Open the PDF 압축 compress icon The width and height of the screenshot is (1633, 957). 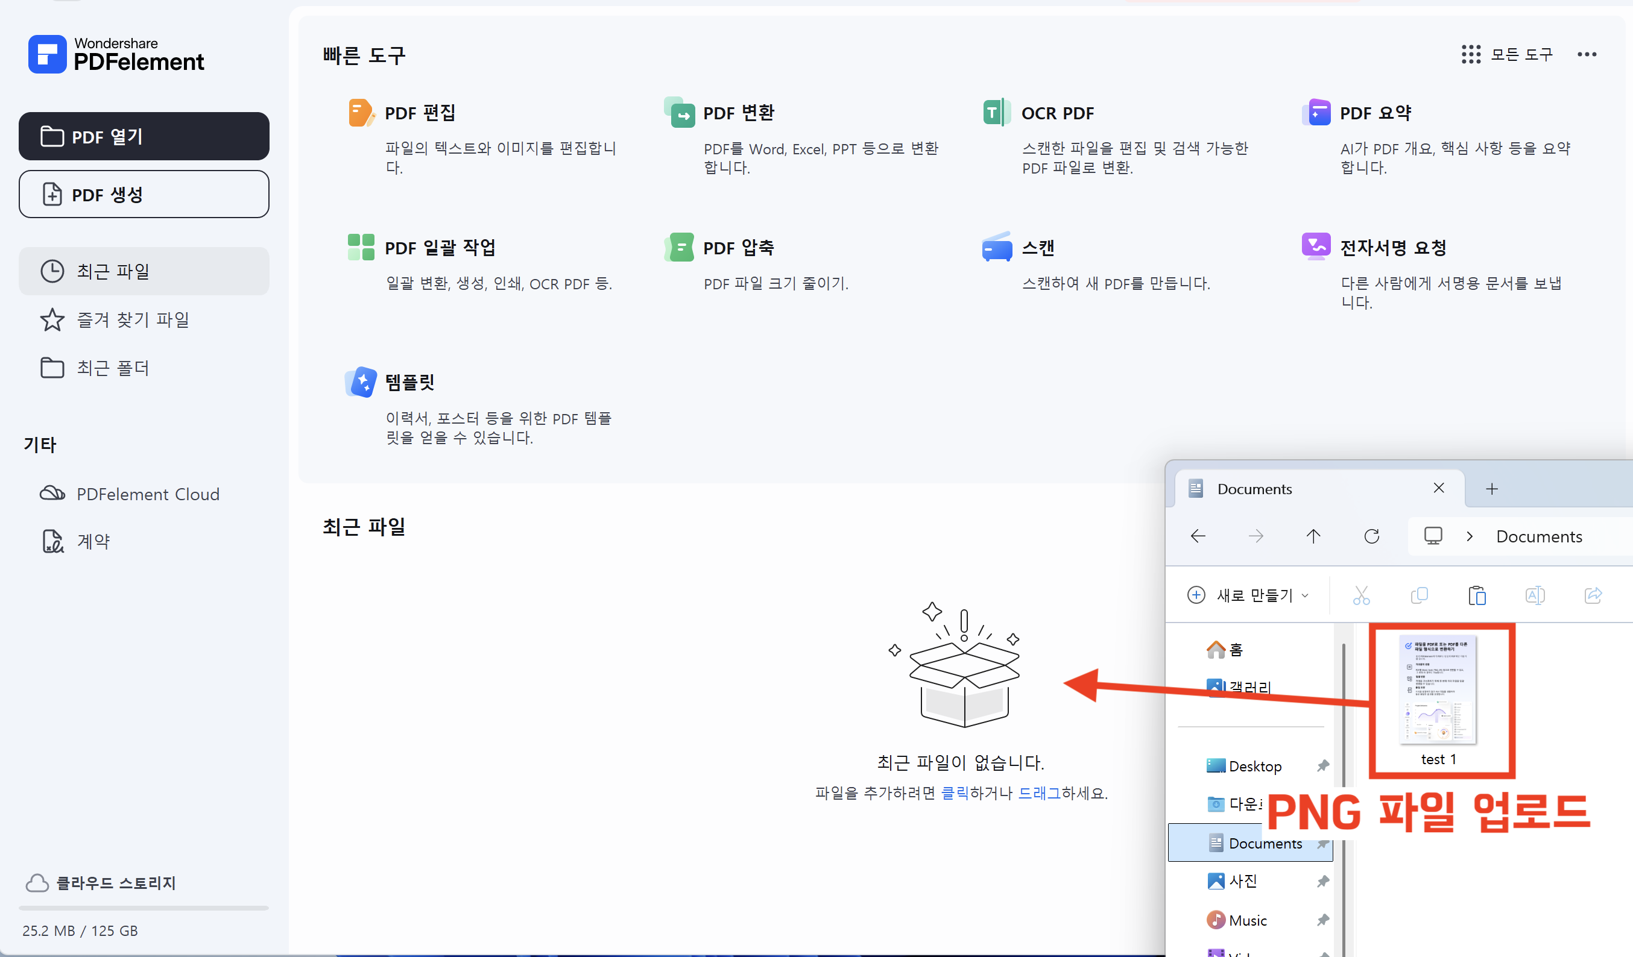point(680,247)
